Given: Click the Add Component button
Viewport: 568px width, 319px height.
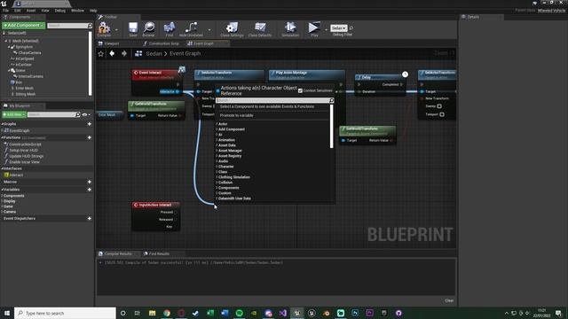Looking at the screenshot, I should [x=24, y=26].
